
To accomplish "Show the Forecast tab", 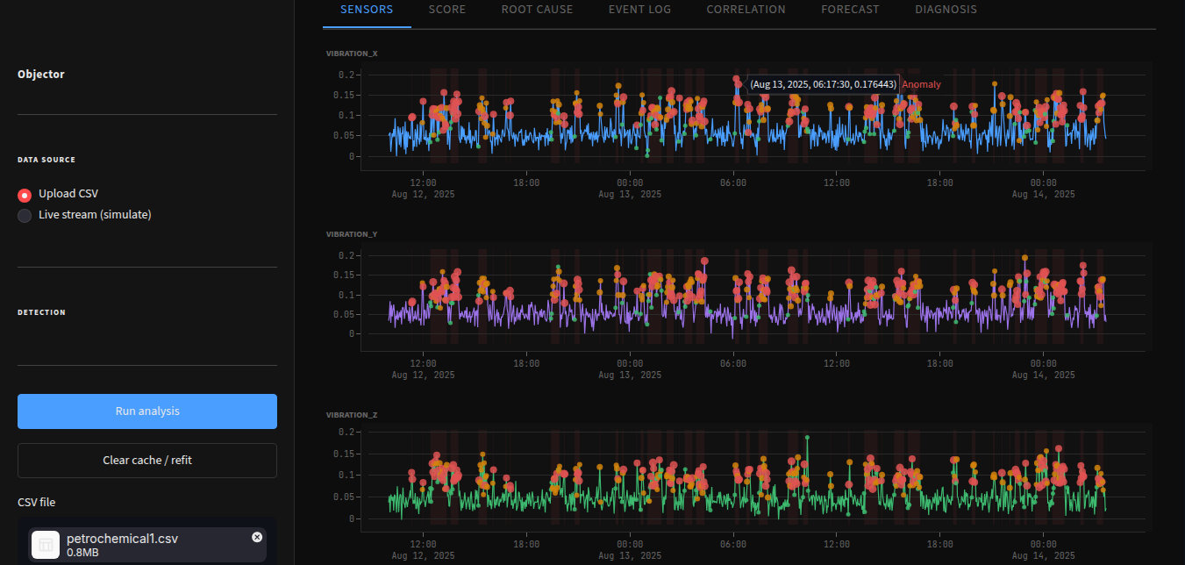I will [850, 10].
